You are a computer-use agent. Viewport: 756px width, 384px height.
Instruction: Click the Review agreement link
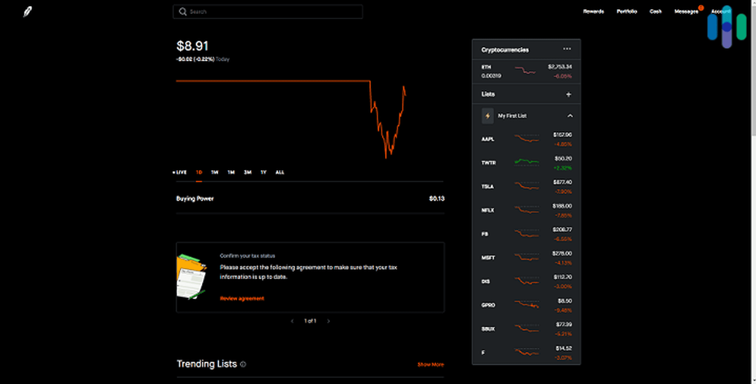pos(242,299)
